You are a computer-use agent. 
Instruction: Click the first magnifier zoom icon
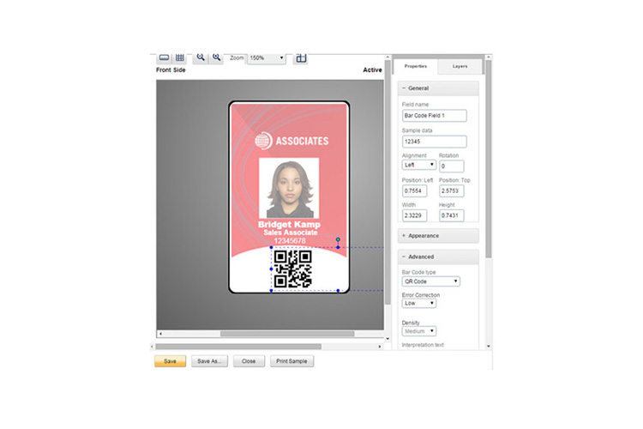[200, 57]
